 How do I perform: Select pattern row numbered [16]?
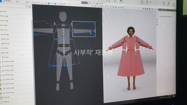point(16,34)
